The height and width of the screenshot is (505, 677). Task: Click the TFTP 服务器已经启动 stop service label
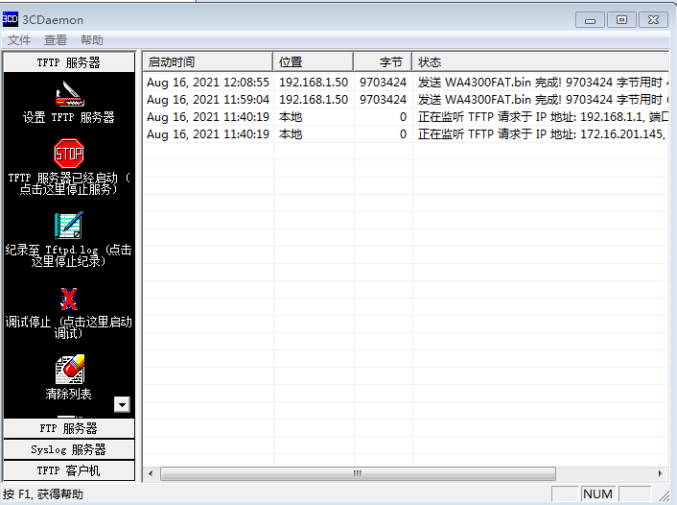click(x=69, y=183)
